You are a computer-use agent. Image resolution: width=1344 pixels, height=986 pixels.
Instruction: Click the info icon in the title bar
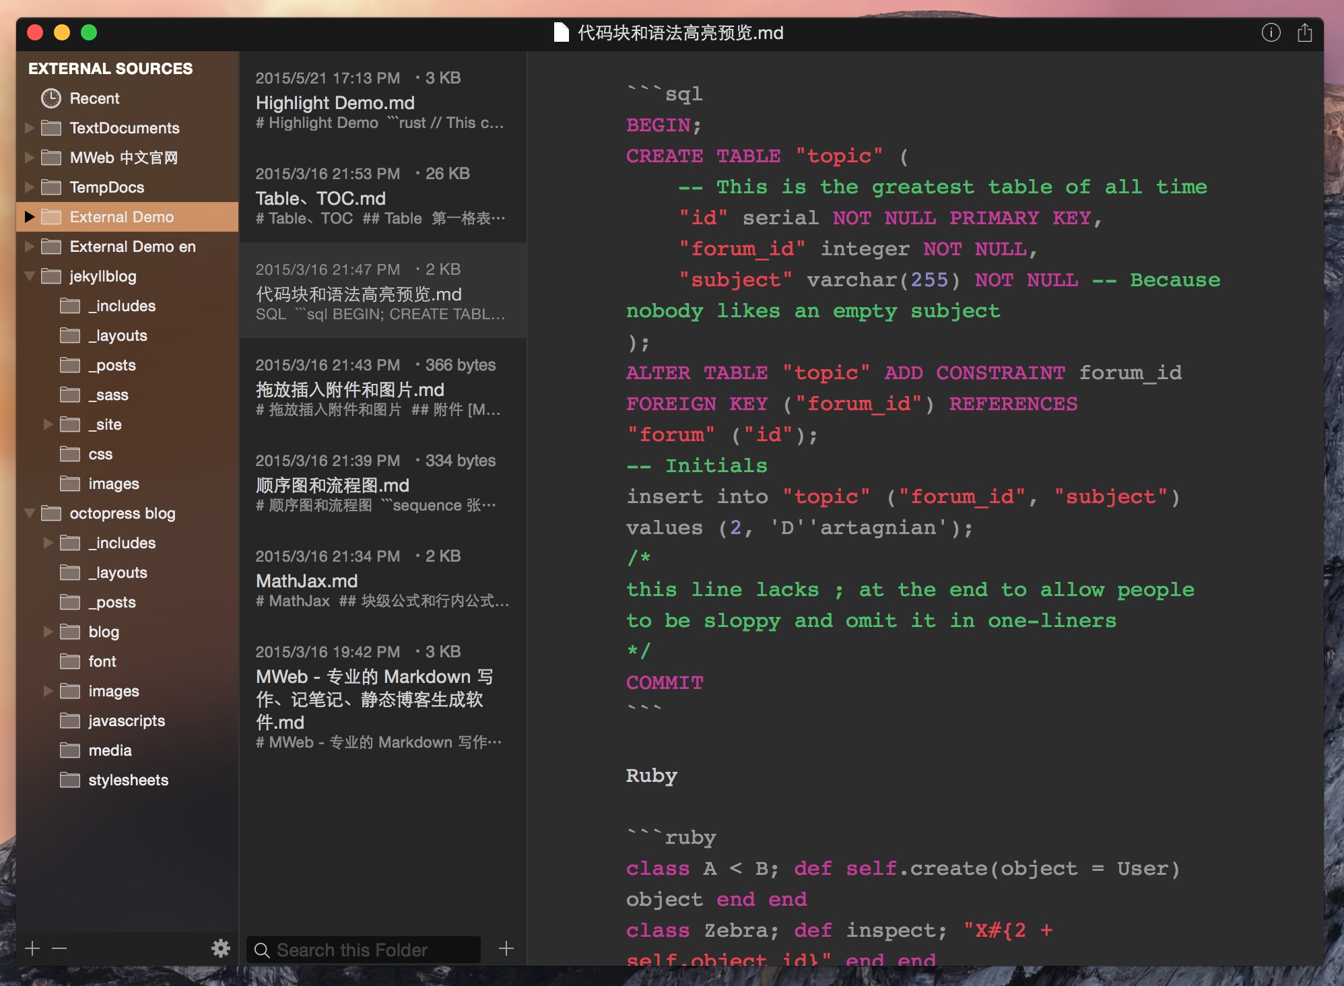click(x=1271, y=32)
